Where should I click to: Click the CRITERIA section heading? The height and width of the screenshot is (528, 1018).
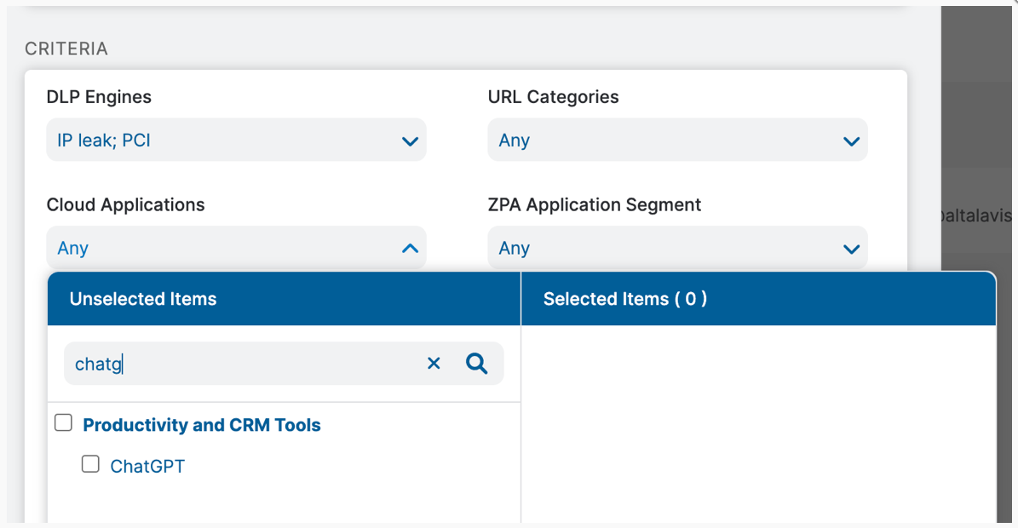tap(66, 49)
